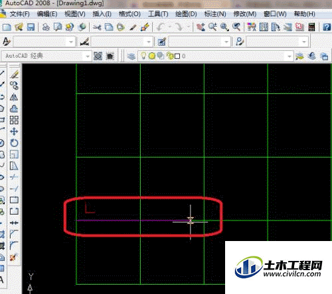Open Markup Set Manager icon
The image size is (332, 294).
[299, 27]
